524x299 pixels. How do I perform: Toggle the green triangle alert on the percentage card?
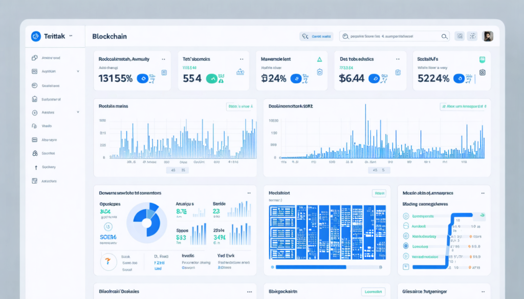(x=320, y=59)
